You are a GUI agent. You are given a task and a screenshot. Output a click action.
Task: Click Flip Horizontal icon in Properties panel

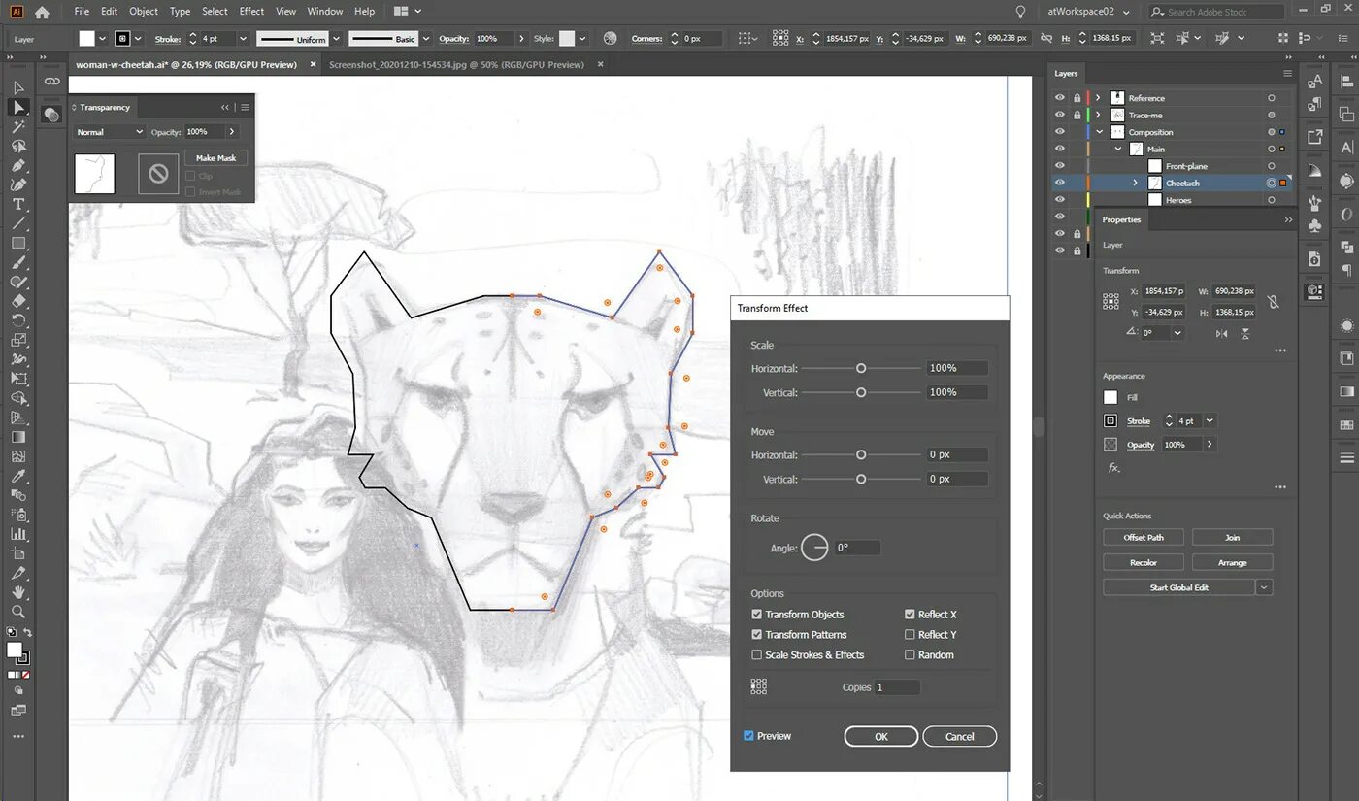click(x=1221, y=333)
